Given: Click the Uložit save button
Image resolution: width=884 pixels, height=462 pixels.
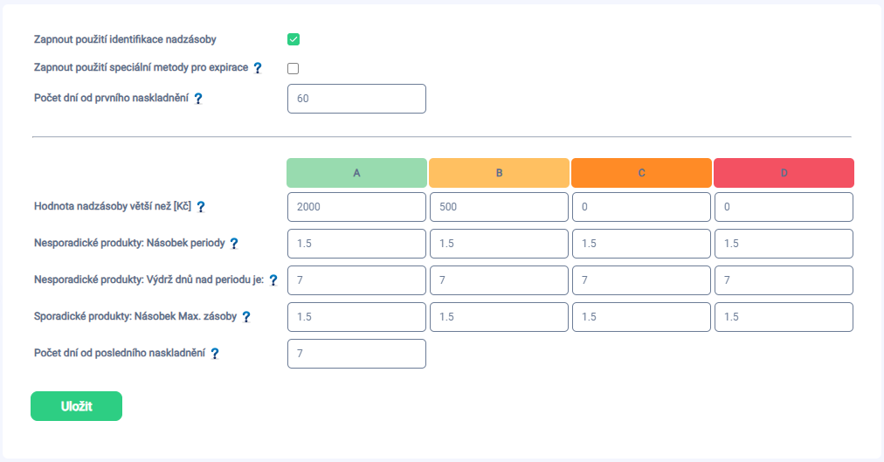Looking at the screenshot, I should (x=76, y=406).
